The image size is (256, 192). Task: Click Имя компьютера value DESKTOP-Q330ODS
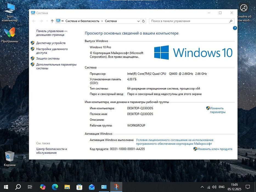[140, 108]
